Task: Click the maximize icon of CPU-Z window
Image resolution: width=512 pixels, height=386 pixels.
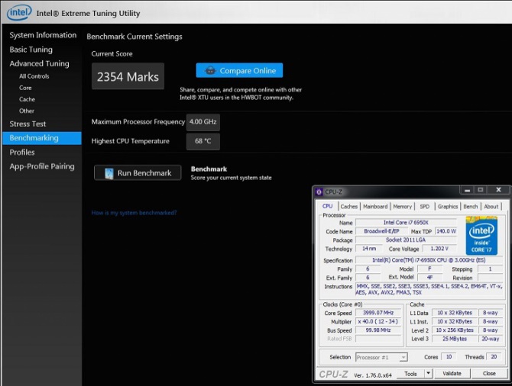Action: pos(481,190)
